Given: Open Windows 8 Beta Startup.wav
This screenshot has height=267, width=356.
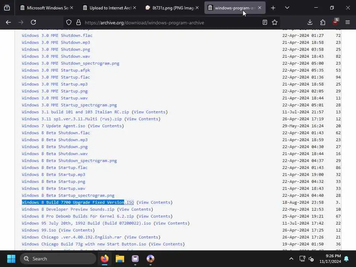Looking at the screenshot, I should point(53,188).
